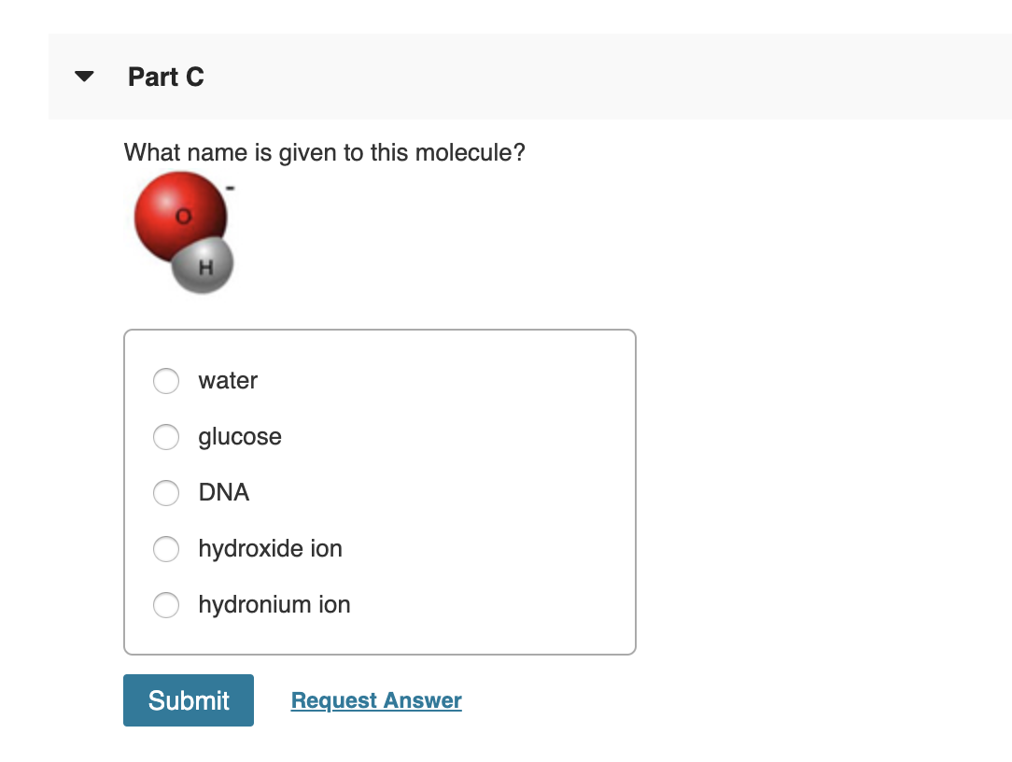Click the 'DNA' answer label
Image resolution: width=1012 pixels, height=762 pixels.
click(x=224, y=493)
